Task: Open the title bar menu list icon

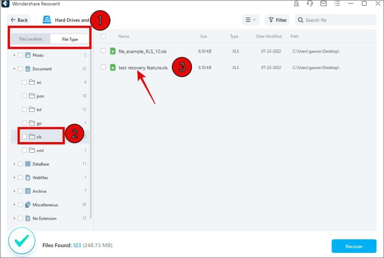Action: click(337, 4)
